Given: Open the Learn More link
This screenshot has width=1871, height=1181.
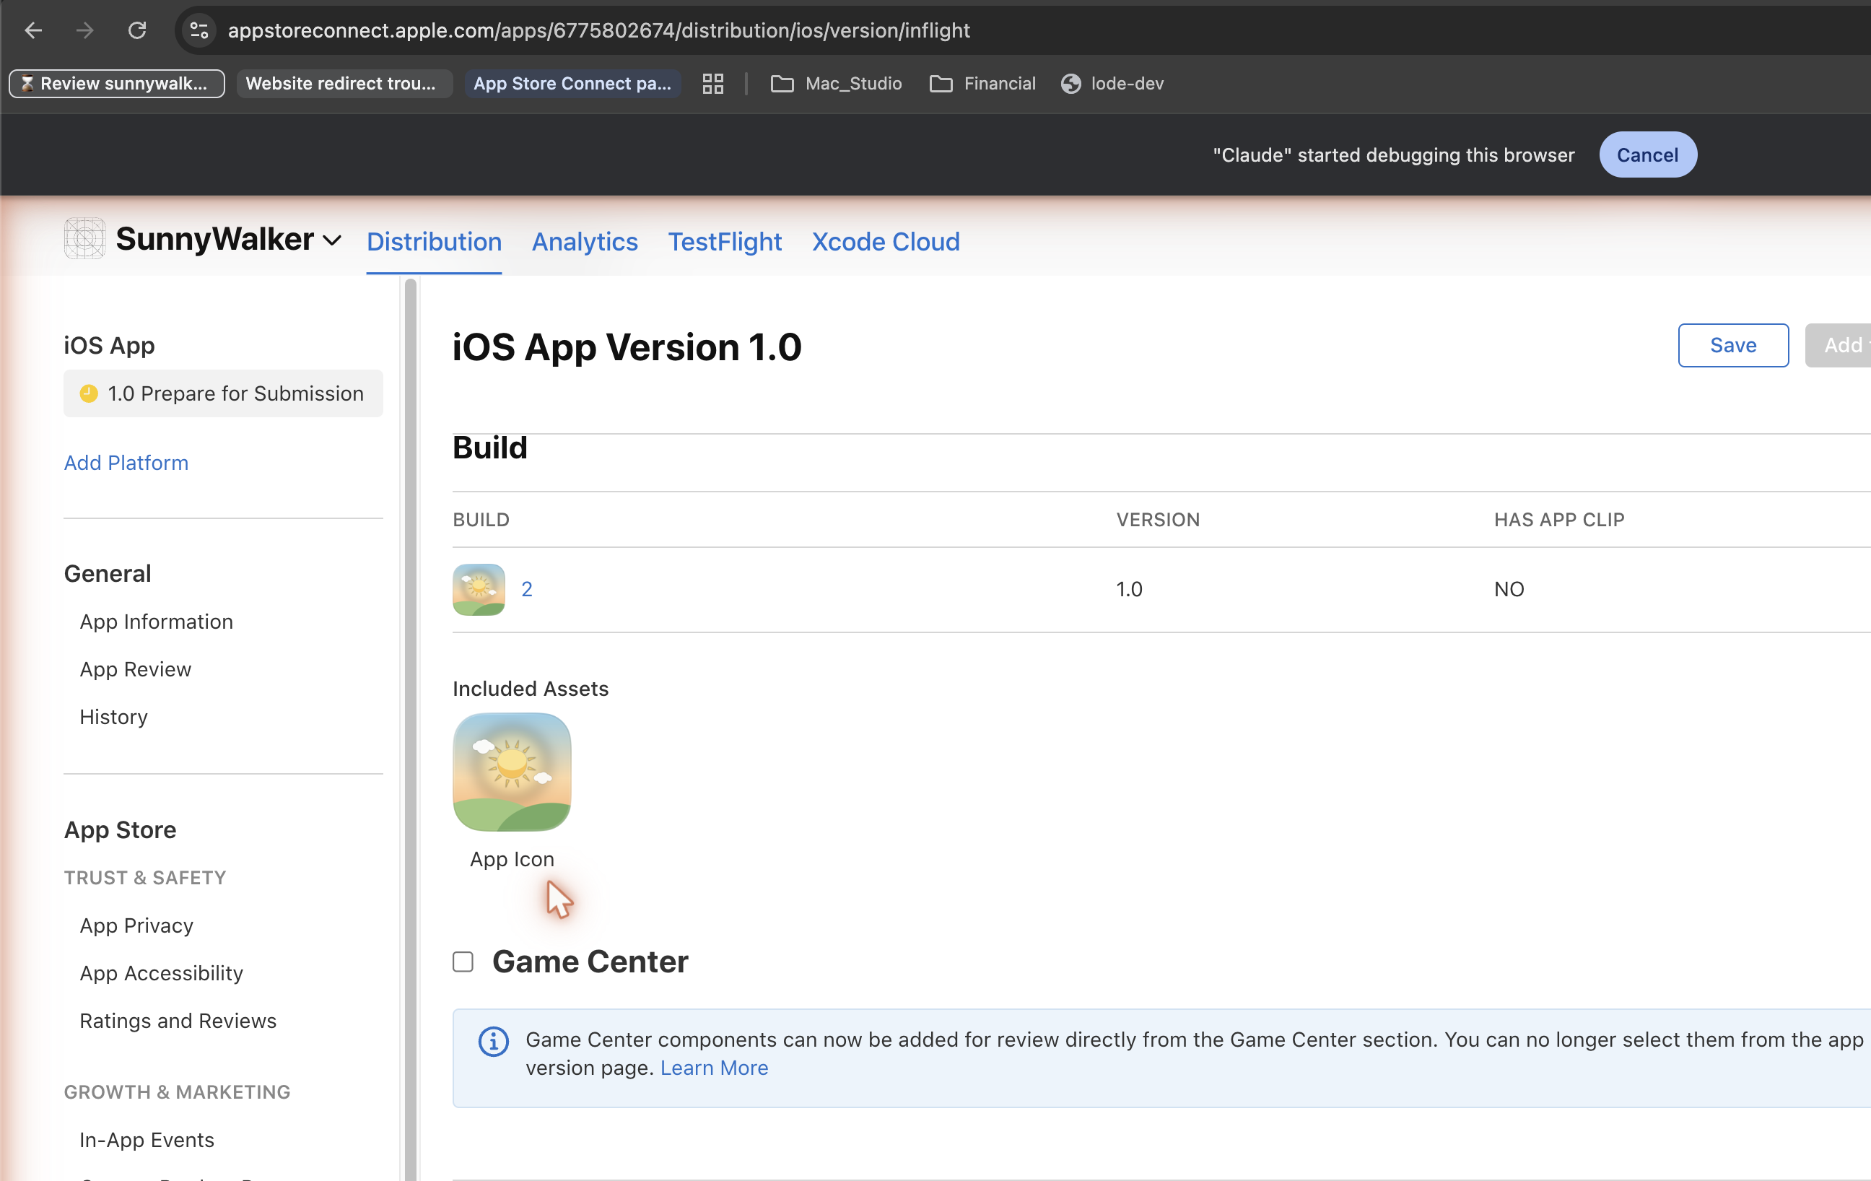Looking at the screenshot, I should [714, 1068].
